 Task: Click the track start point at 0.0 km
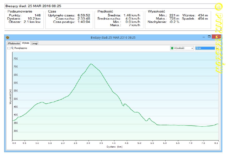tap(13, 120)
